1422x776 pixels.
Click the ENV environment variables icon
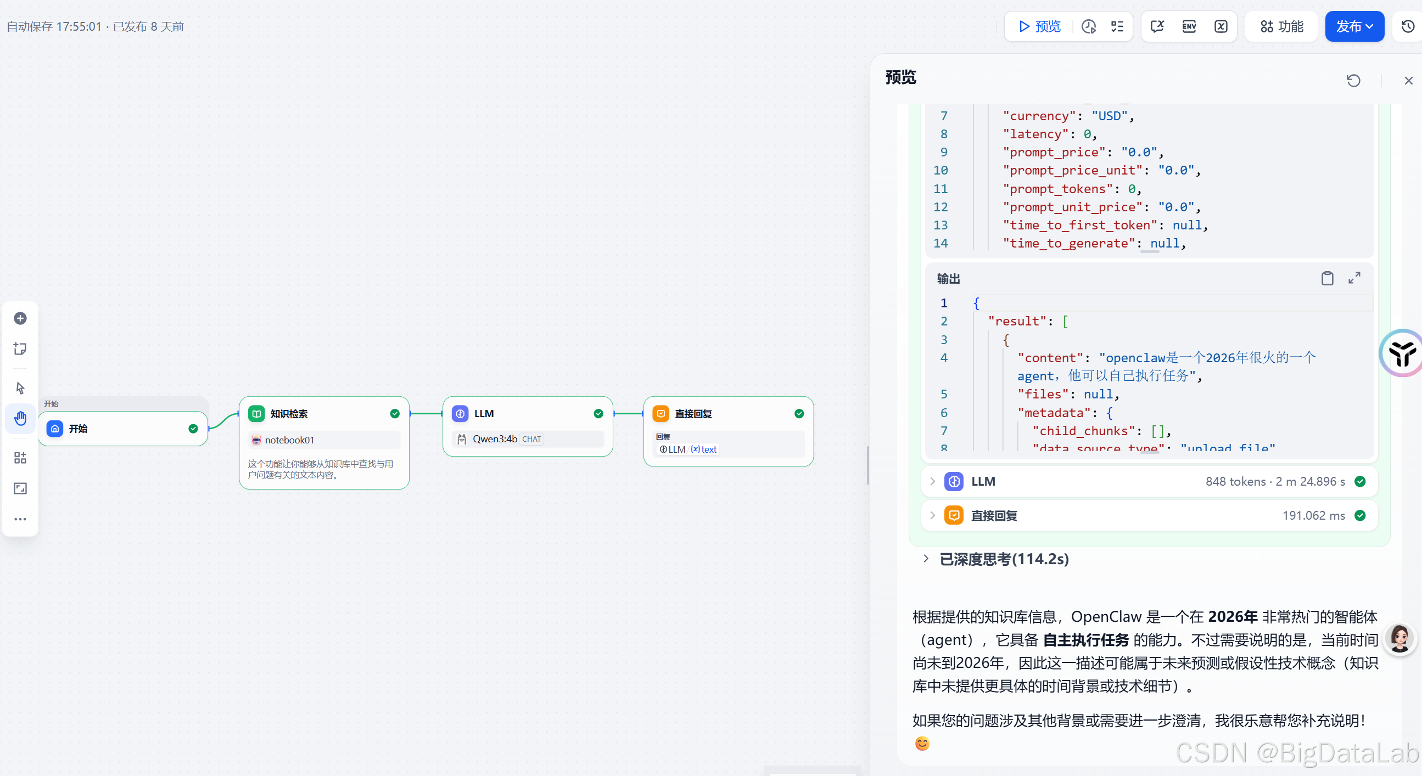click(x=1189, y=26)
